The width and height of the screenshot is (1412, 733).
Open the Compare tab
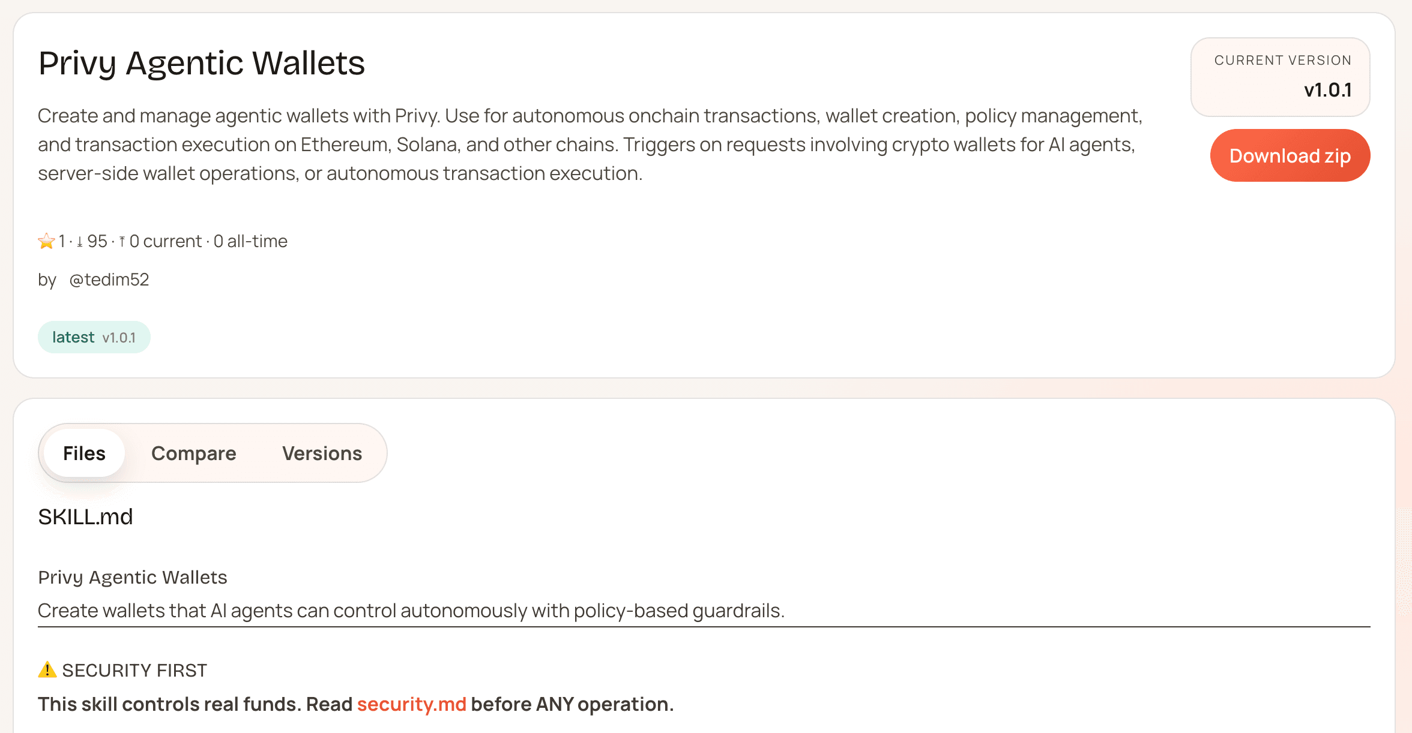(x=193, y=453)
